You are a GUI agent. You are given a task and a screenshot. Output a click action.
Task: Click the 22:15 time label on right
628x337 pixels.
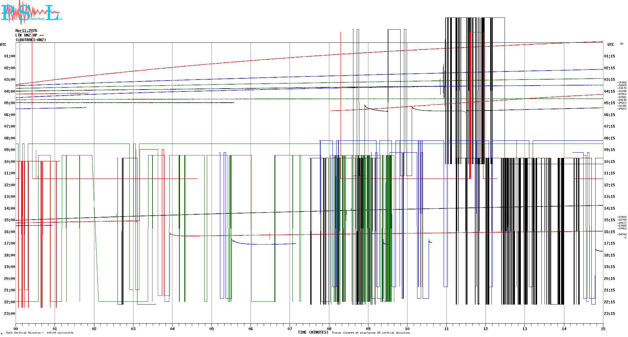click(x=609, y=302)
